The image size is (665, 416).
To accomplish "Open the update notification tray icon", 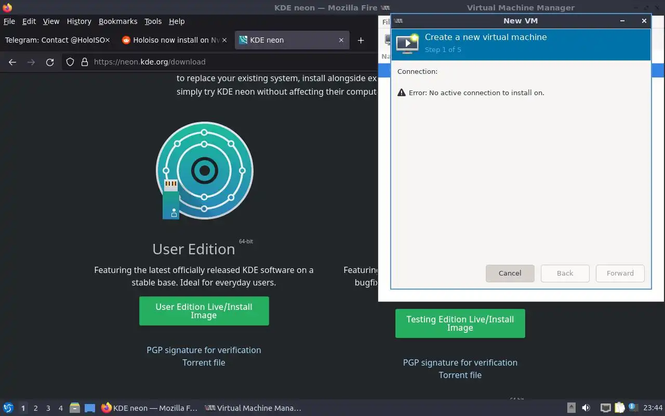I will pos(633,408).
